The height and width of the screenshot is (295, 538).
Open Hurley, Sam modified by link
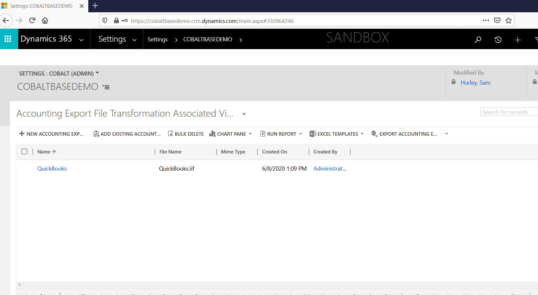coord(475,82)
